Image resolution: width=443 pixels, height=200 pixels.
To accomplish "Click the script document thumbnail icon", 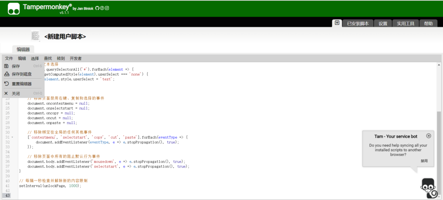I will click(x=35, y=36).
